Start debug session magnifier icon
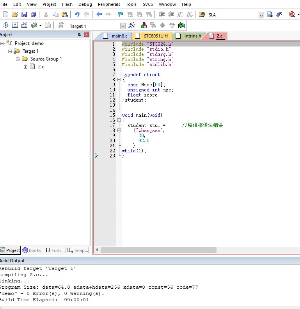 coord(292,14)
